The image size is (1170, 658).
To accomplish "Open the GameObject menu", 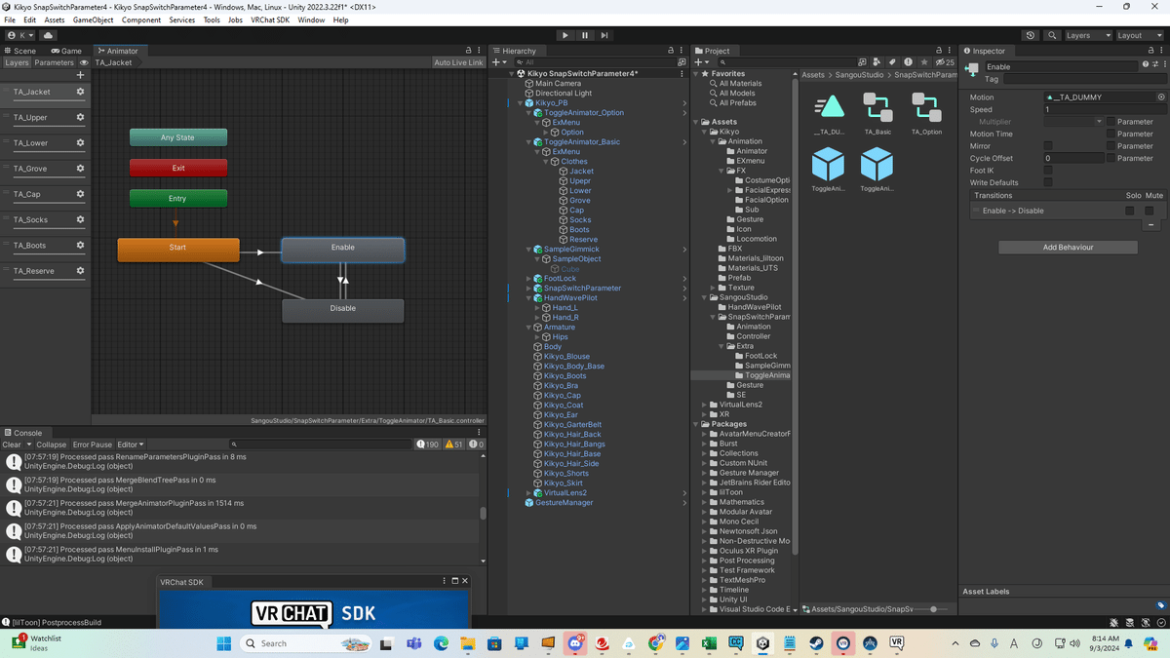I will coord(93,19).
